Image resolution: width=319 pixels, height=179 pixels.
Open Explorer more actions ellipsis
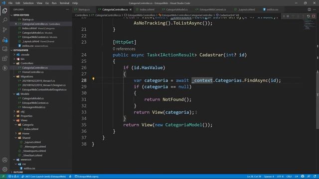pyautogui.click(x=68, y=9)
